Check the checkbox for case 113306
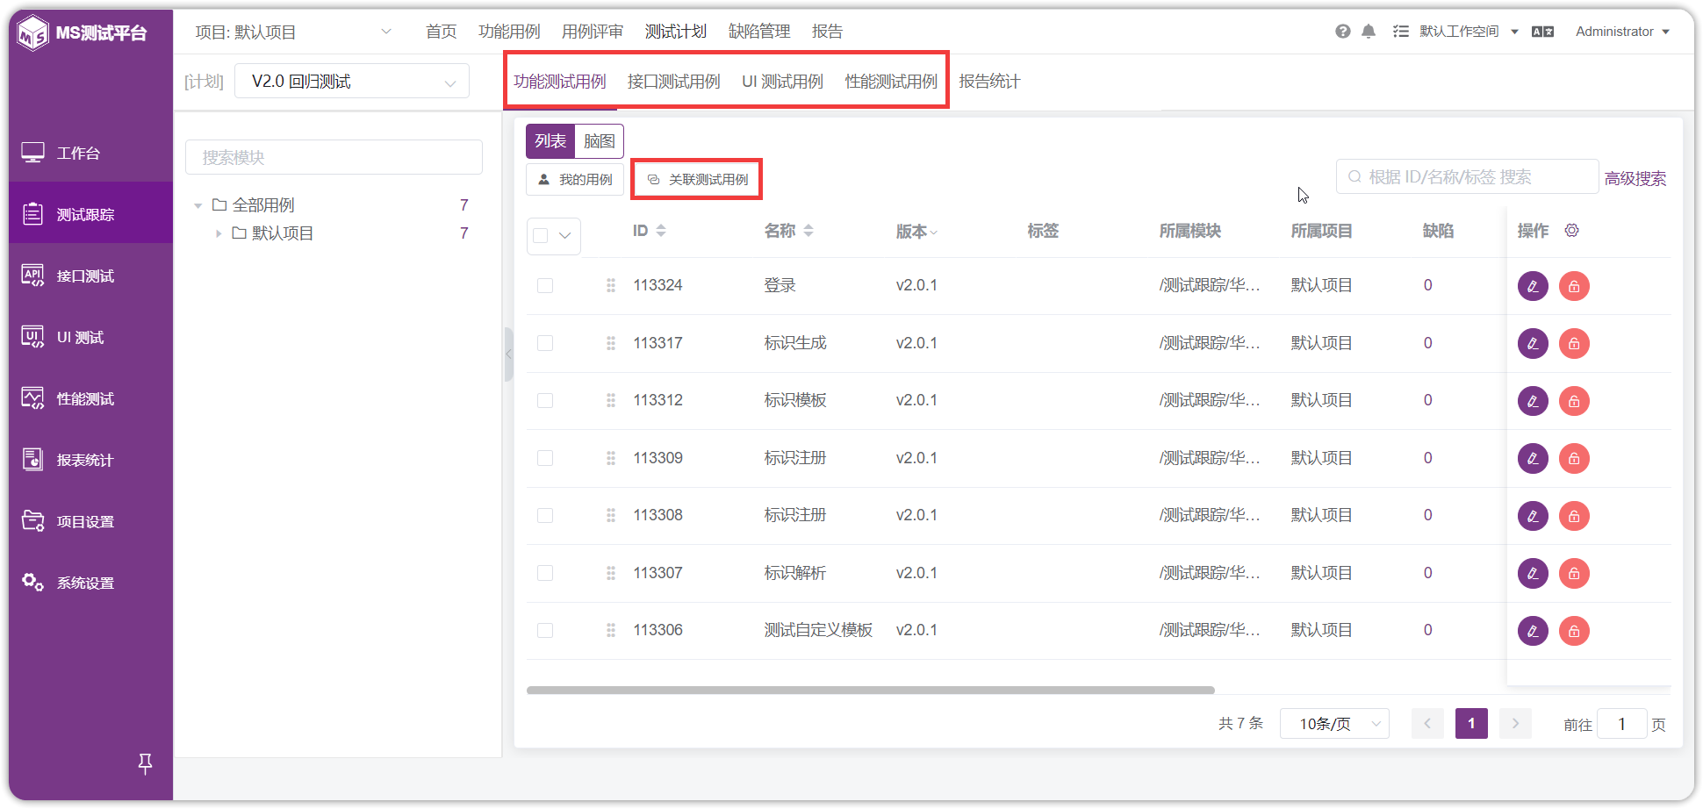The width and height of the screenshot is (1703, 809). 545,631
